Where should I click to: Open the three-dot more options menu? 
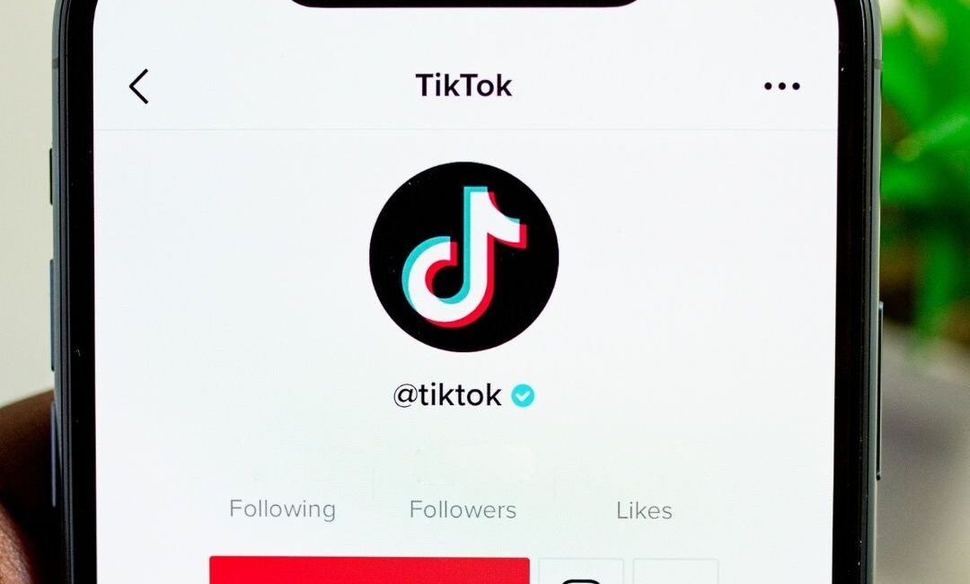782,86
